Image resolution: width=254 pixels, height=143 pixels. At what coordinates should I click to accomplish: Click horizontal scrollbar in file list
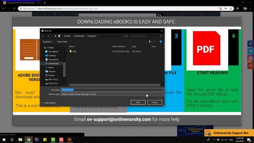[x=115, y=85]
